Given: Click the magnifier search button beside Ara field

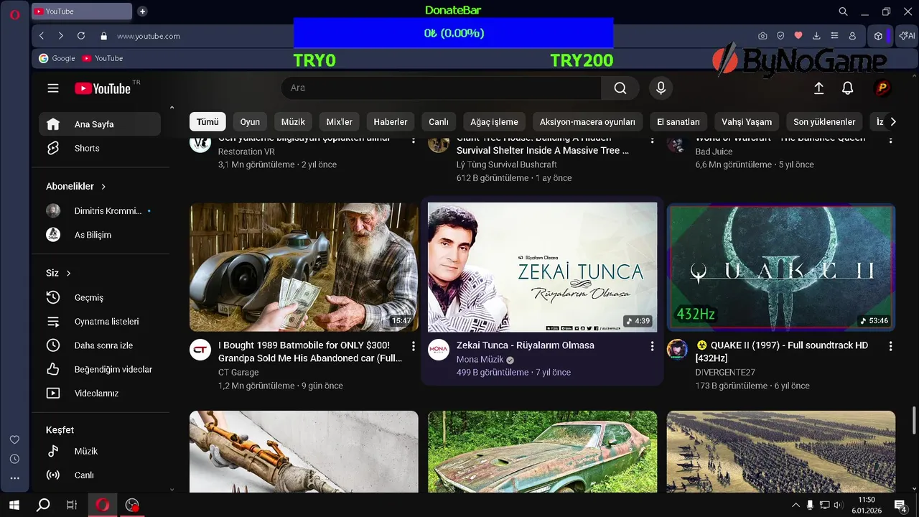Looking at the screenshot, I should click(620, 88).
